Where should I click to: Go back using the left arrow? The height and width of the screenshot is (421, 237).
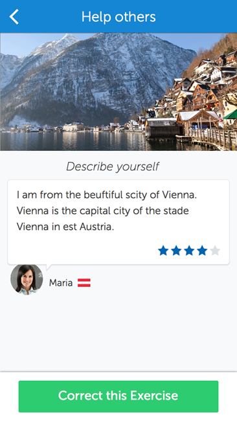(x=14, y=17)
